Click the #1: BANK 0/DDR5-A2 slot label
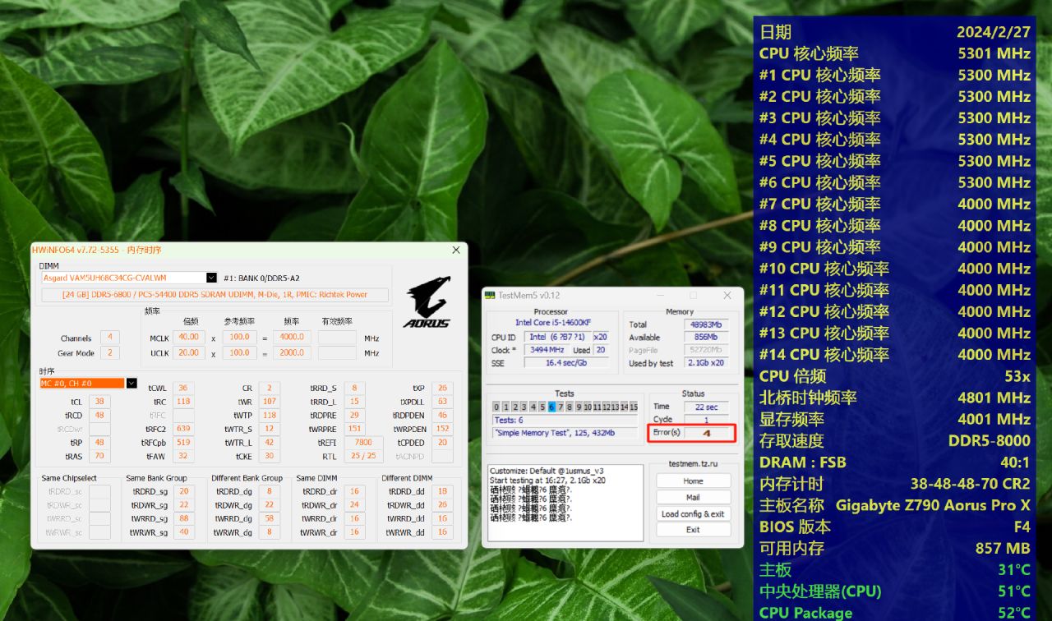 point(262,278)
